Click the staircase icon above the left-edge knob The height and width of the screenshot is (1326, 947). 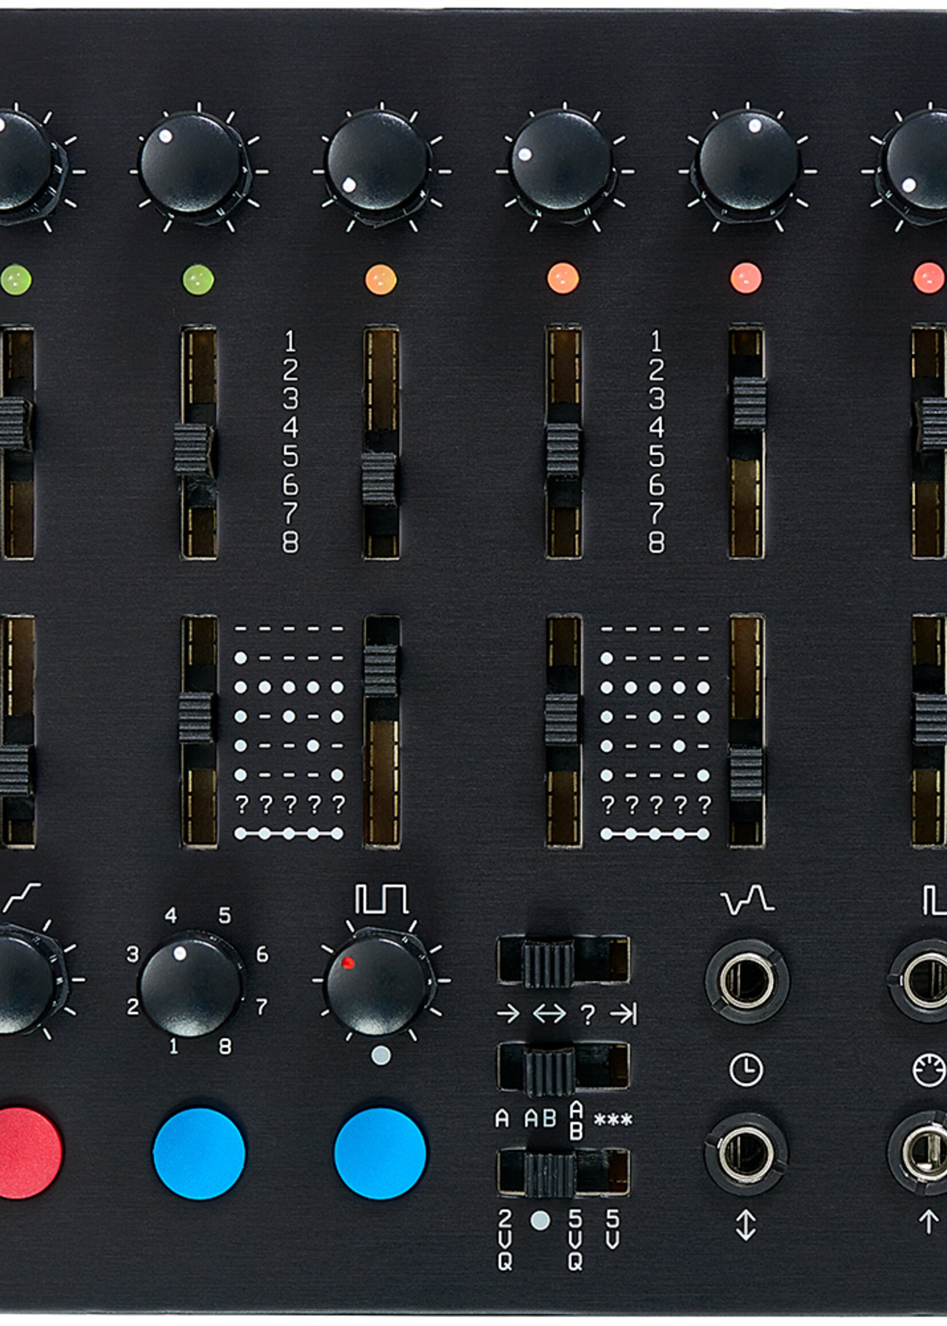pos(22,897)
